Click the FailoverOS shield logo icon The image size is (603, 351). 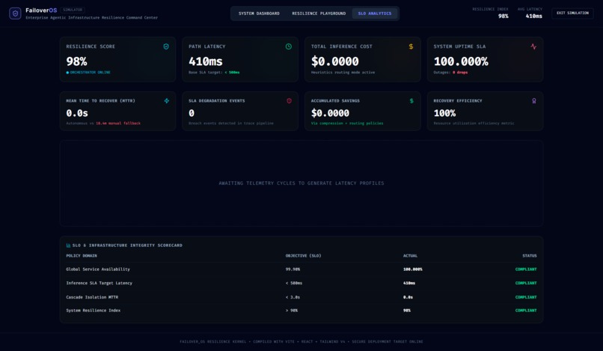[15, 13]
